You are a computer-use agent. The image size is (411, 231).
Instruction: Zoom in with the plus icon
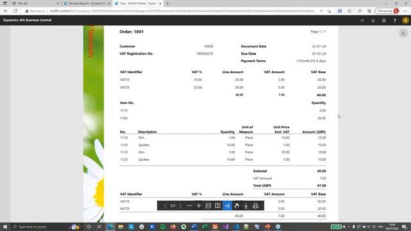click(198, 206)
